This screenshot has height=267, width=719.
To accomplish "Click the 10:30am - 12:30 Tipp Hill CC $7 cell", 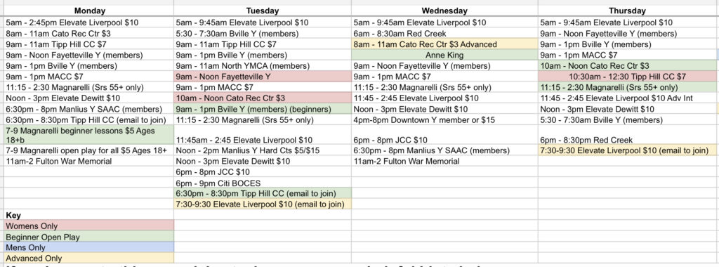I will [627, 77].
